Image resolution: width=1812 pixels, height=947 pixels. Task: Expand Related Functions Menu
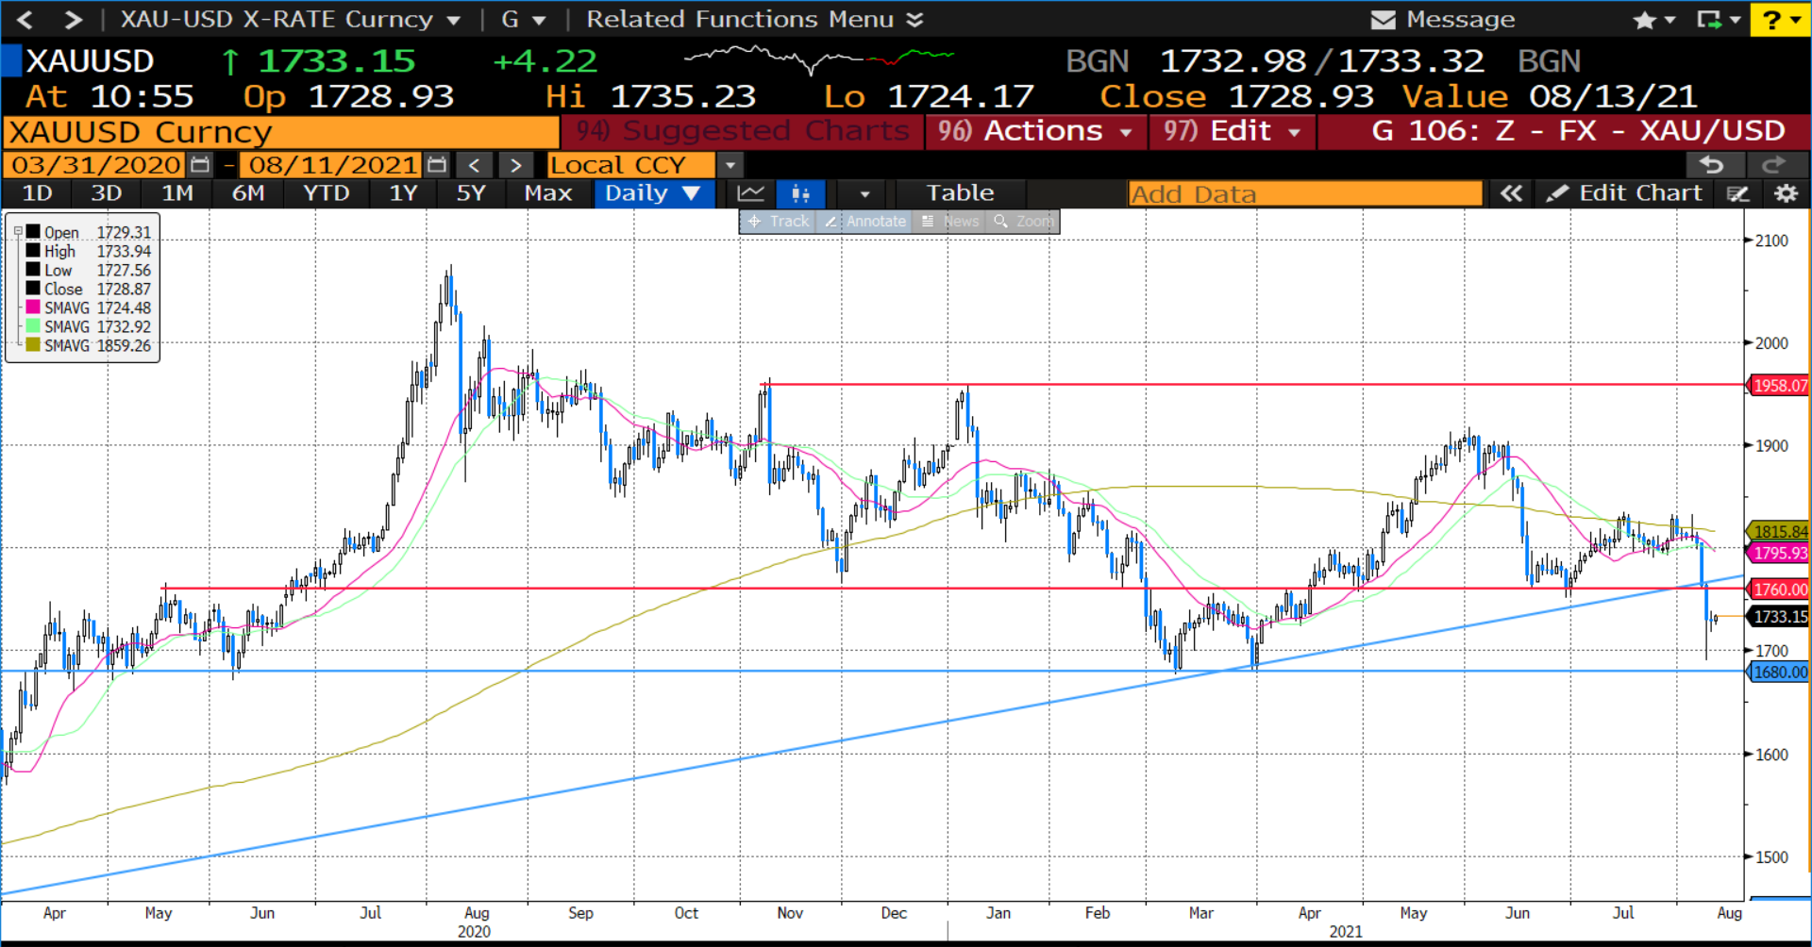tap(755, 19)
